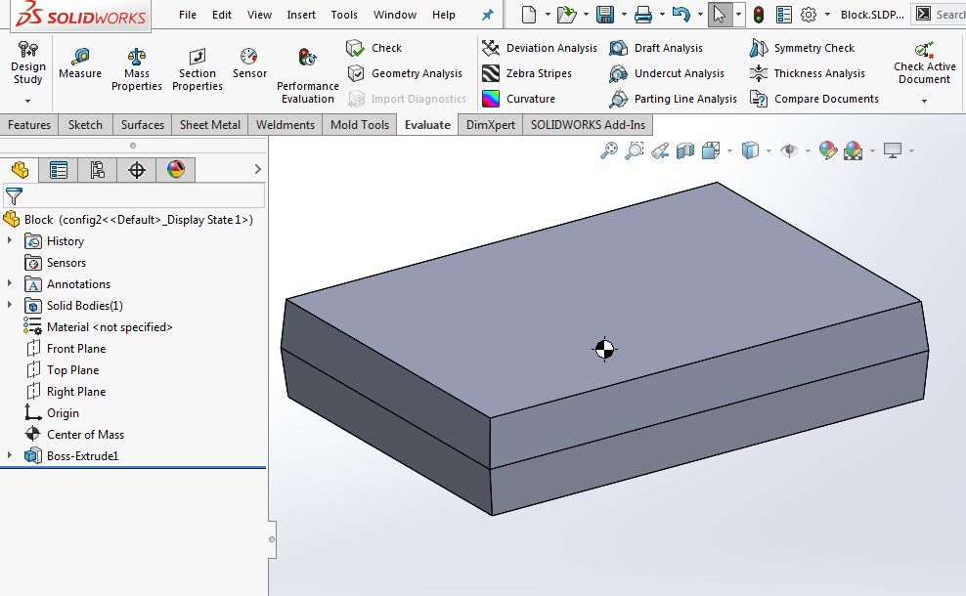
Task: Select the Section View icon in viewport toolbar
Action: 685,150
